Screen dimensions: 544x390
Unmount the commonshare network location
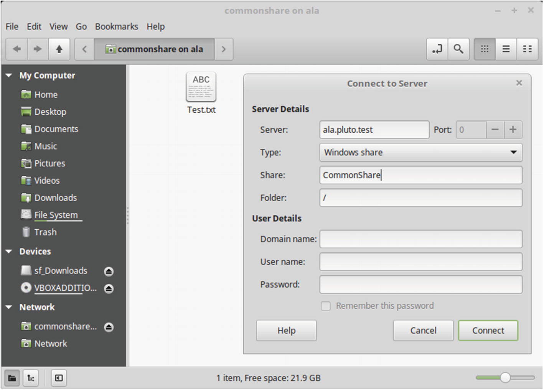click(x=109, y=327)
